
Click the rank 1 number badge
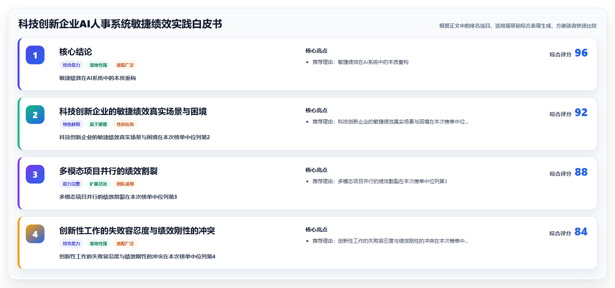point(35,55)
